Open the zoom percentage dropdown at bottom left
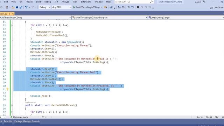 click(5, 117)
